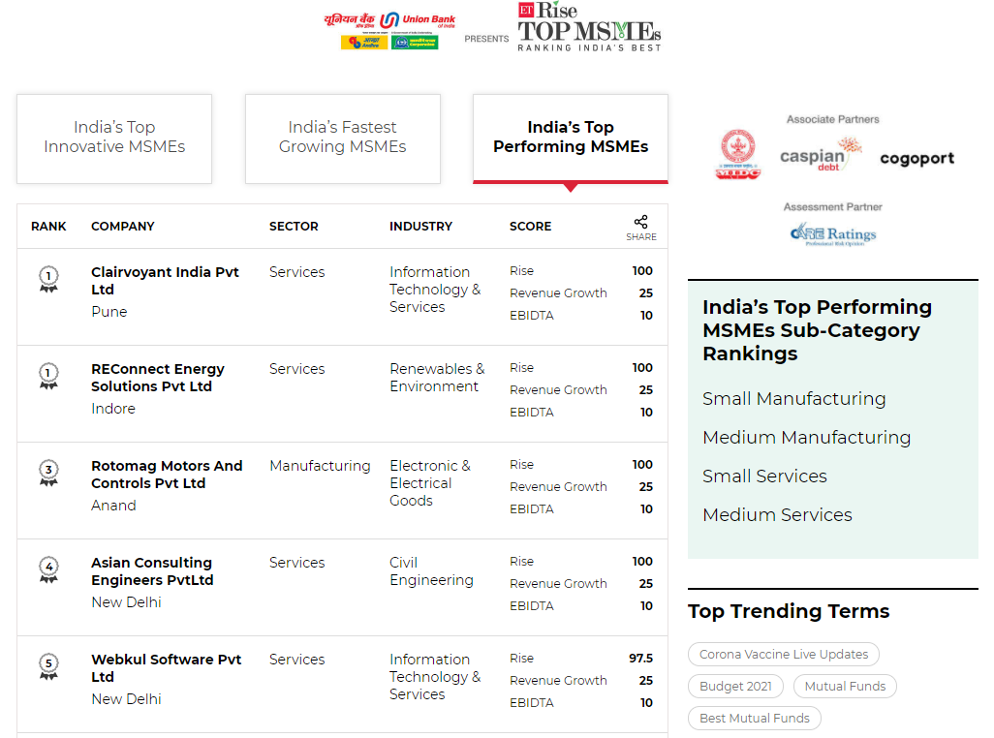
Task: Click the SCORE column header
Action: pos(531,227)
